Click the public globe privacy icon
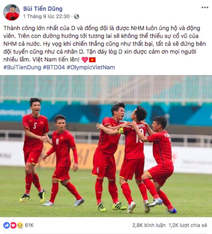This screenshot has width=212, height=234. point(77,17)
